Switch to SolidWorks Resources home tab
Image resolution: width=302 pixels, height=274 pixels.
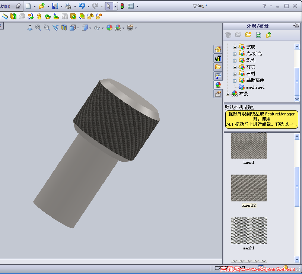tap(218, 49)
